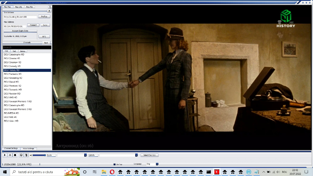Click the Connect button

coord(33,25)
